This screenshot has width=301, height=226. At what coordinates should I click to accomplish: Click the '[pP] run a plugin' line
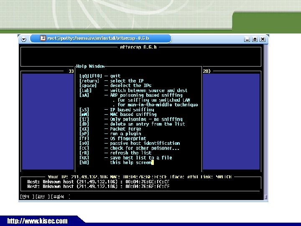(110, 134)
